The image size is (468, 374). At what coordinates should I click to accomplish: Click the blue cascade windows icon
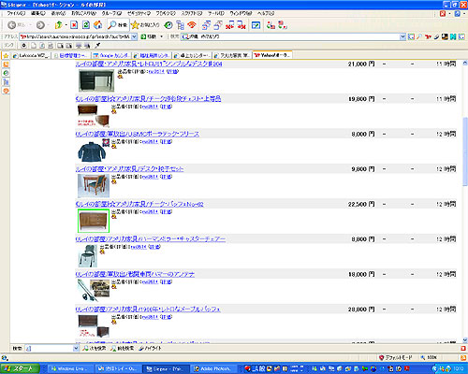[x=206, y=25]
